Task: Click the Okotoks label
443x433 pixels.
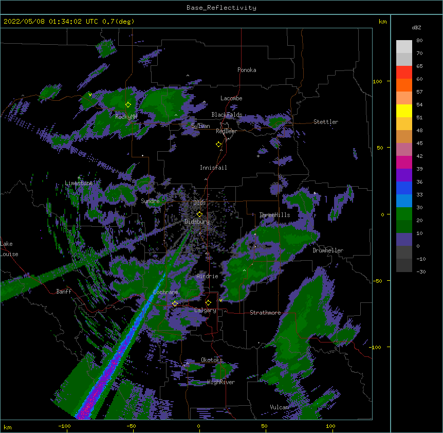Action: coord(212,360)
